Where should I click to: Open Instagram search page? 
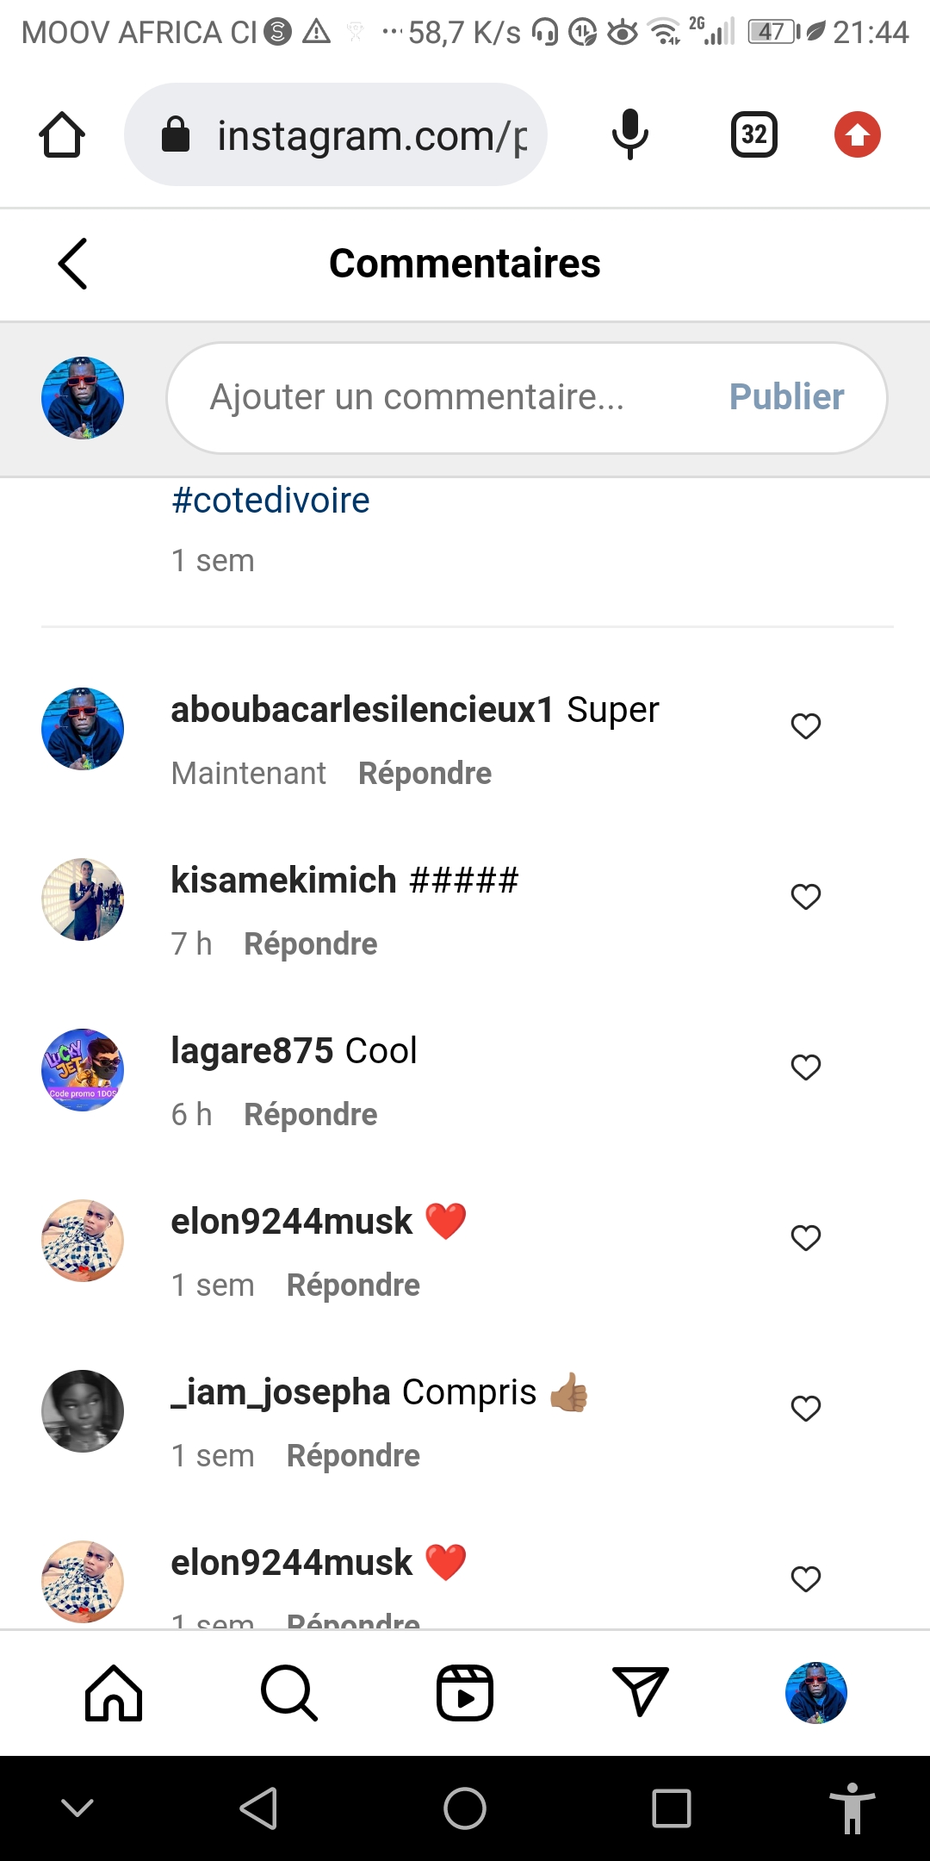coord(289,1693)
